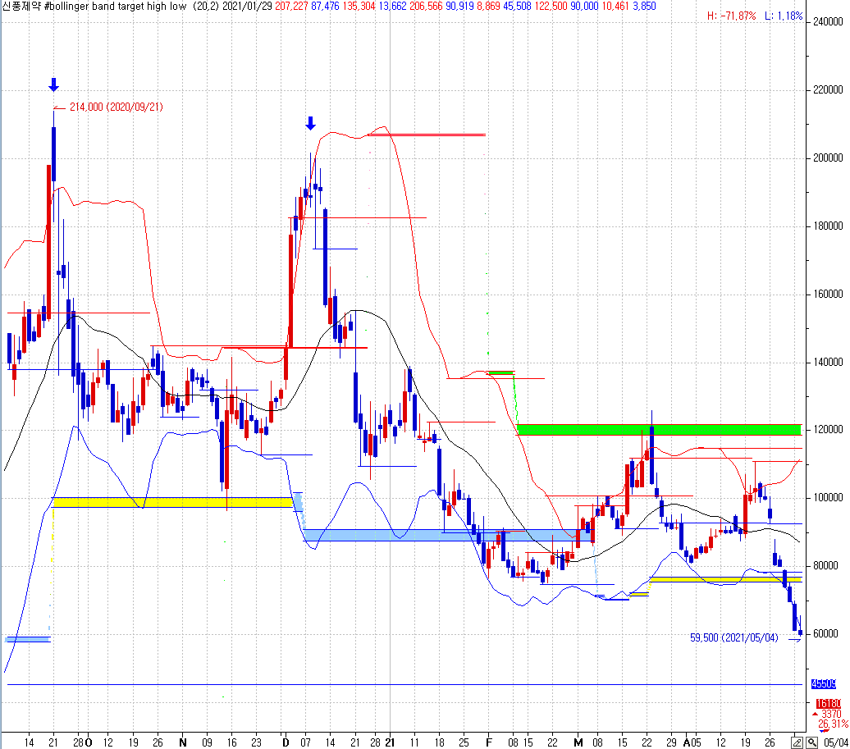Viewport: 850px width, 749px height.
Task: Click the red 16180 price tag
Action: pyautogui.click(x=828, y=704)
